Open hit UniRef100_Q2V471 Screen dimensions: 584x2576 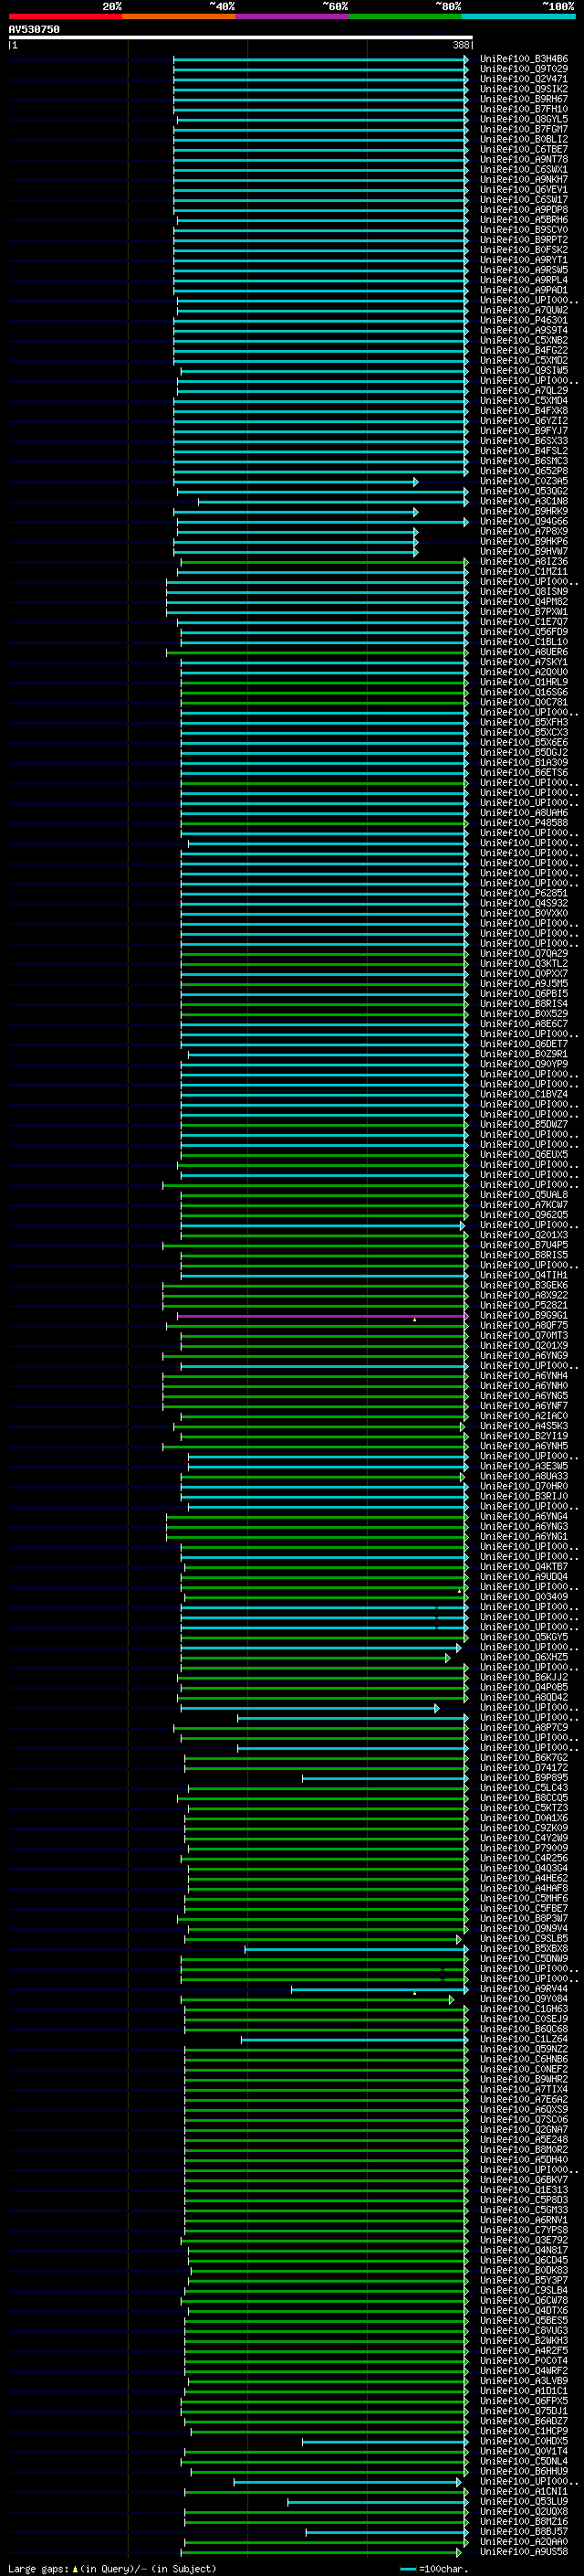[x=524, y=79]
